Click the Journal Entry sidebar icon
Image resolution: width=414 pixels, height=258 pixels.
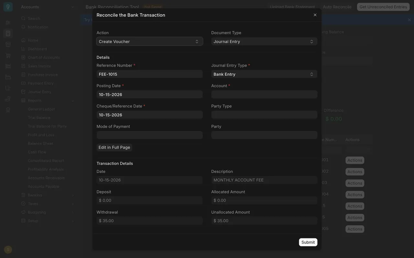(23, 92)
